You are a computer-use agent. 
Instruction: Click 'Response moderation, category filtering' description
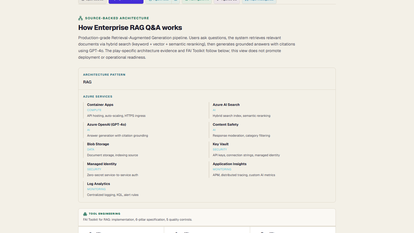241,135
